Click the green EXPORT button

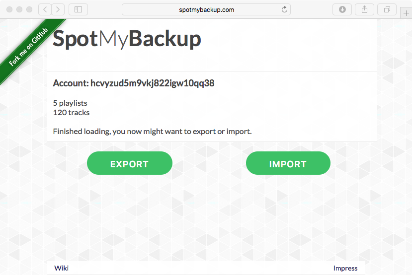tap(130, 163)
